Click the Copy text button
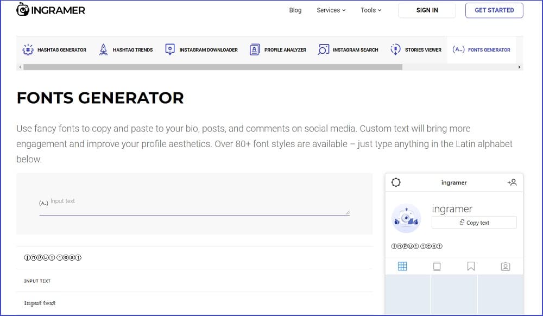543x316 pixels. pos(474,223)
